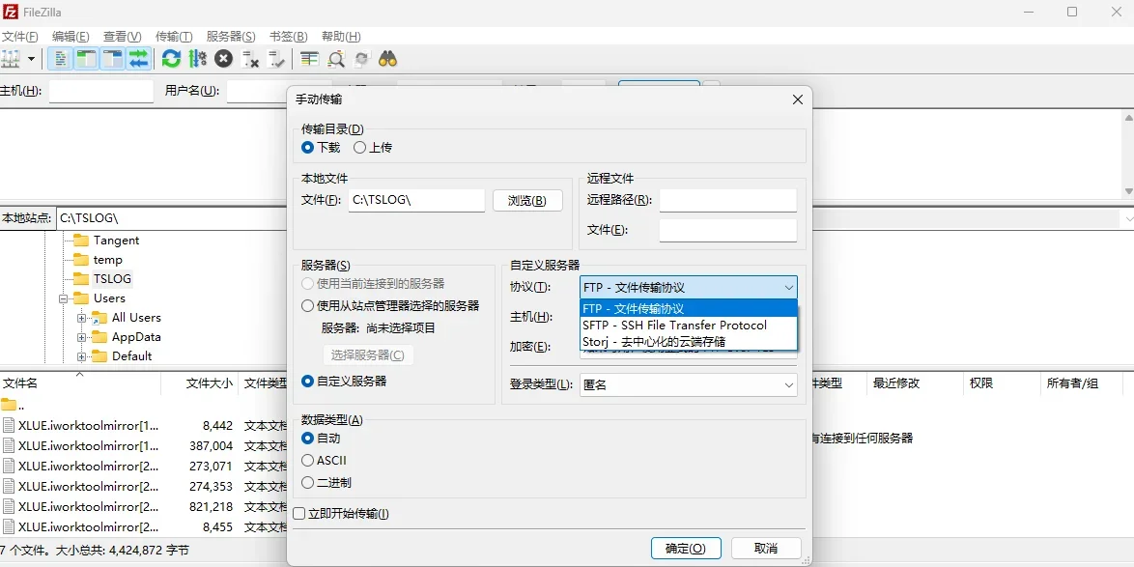Open the 登录类型 dropdown showing 匿名
Viewport: 1134px width, 567px height.
coord(689,385)
